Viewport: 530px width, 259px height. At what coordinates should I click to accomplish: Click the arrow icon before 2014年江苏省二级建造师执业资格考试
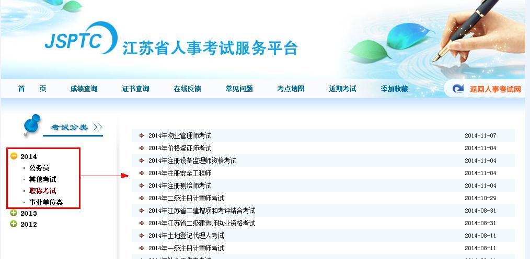(142, 223)
